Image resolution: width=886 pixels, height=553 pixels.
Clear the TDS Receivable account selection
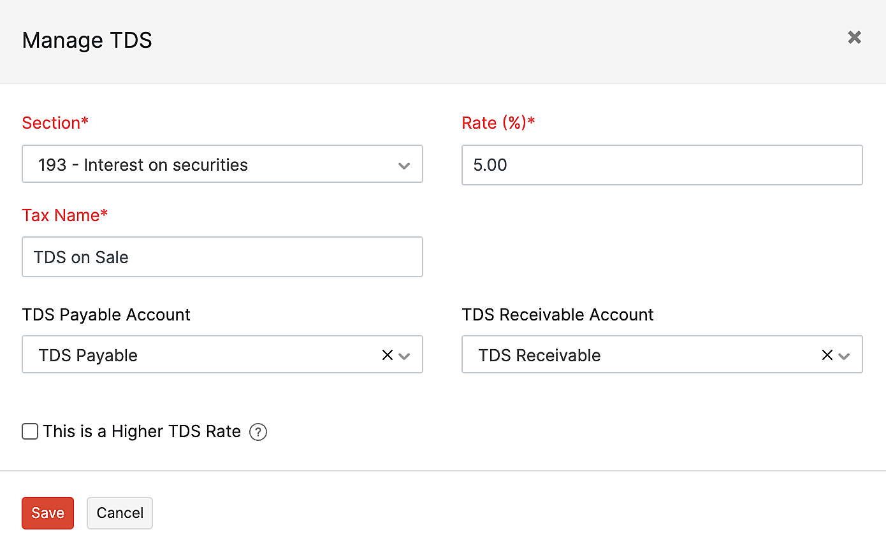(827, 354)
